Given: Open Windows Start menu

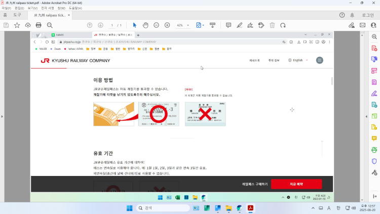Looking at the screenshot, I should coord(129,208).
